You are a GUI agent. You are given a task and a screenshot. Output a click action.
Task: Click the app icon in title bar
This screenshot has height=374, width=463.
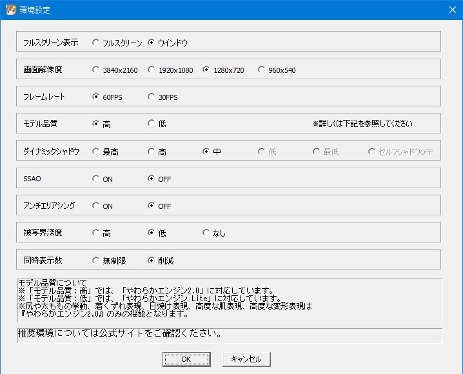point(10,10)
